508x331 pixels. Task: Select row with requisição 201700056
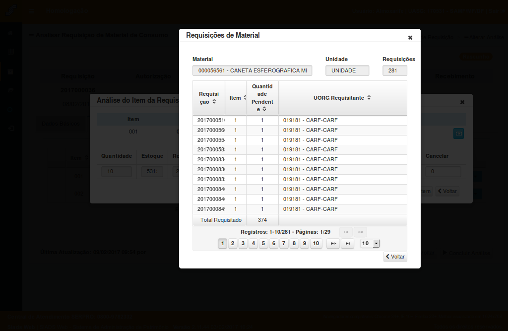click(300, 131)
